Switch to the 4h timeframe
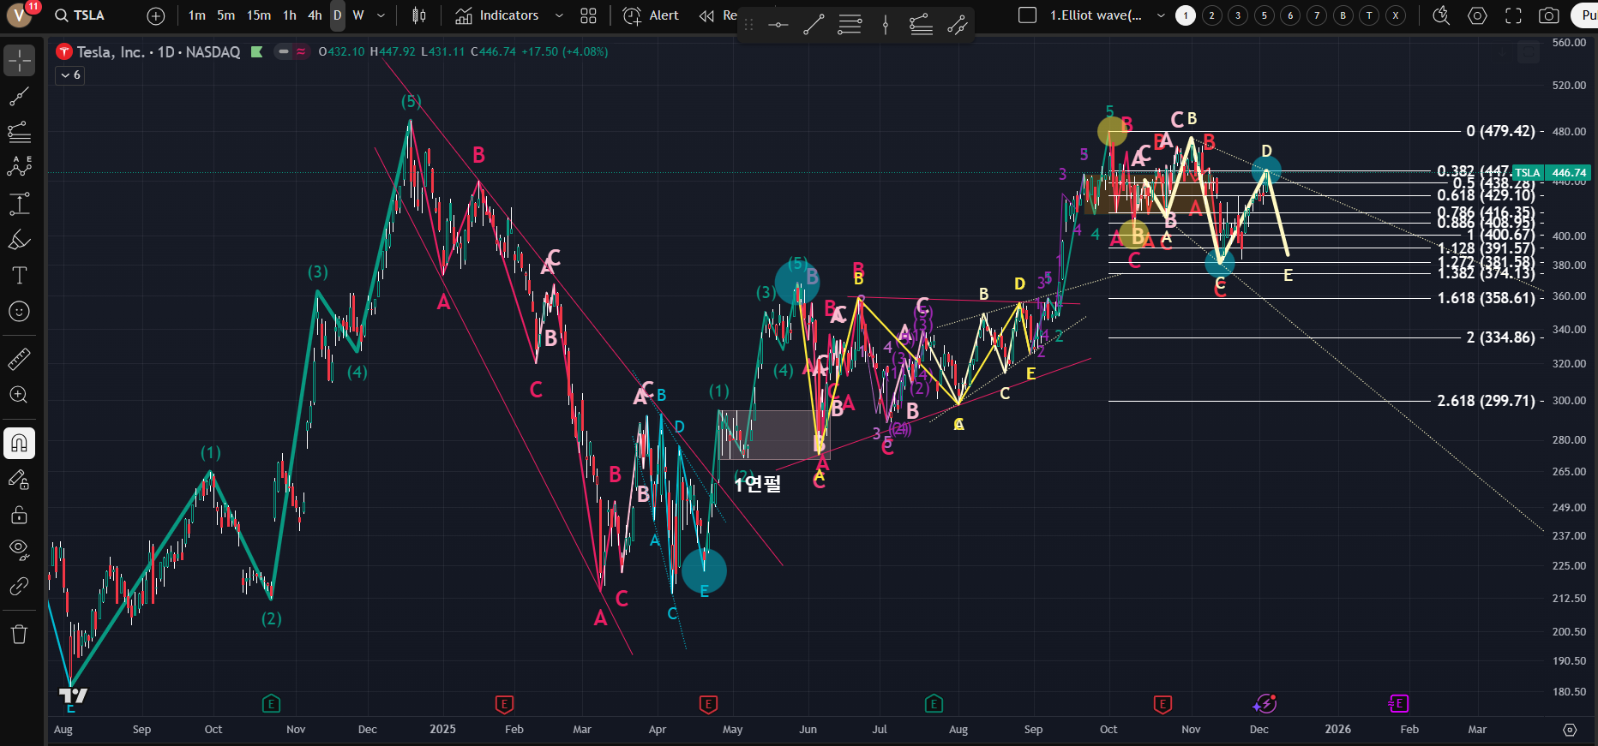 [315, 15]
